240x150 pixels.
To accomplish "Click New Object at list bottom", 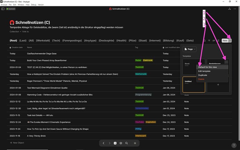I will click(17, 143).
